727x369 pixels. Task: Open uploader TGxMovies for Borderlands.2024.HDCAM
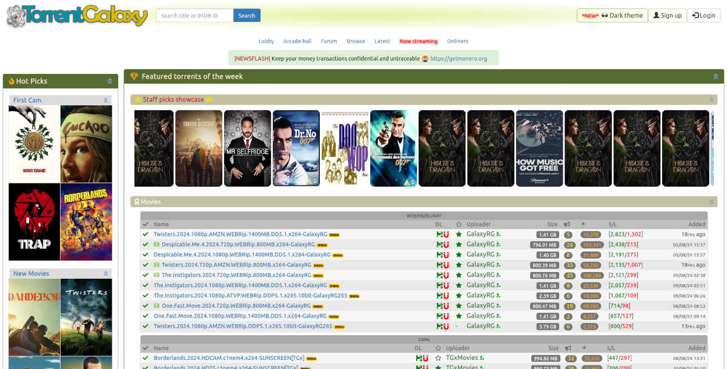coord(462,358)
